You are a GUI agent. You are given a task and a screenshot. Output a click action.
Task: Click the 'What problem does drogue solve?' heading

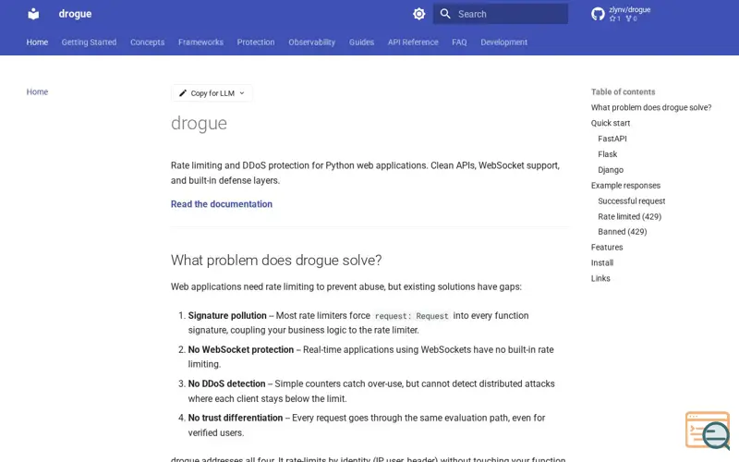pos(276,261)
